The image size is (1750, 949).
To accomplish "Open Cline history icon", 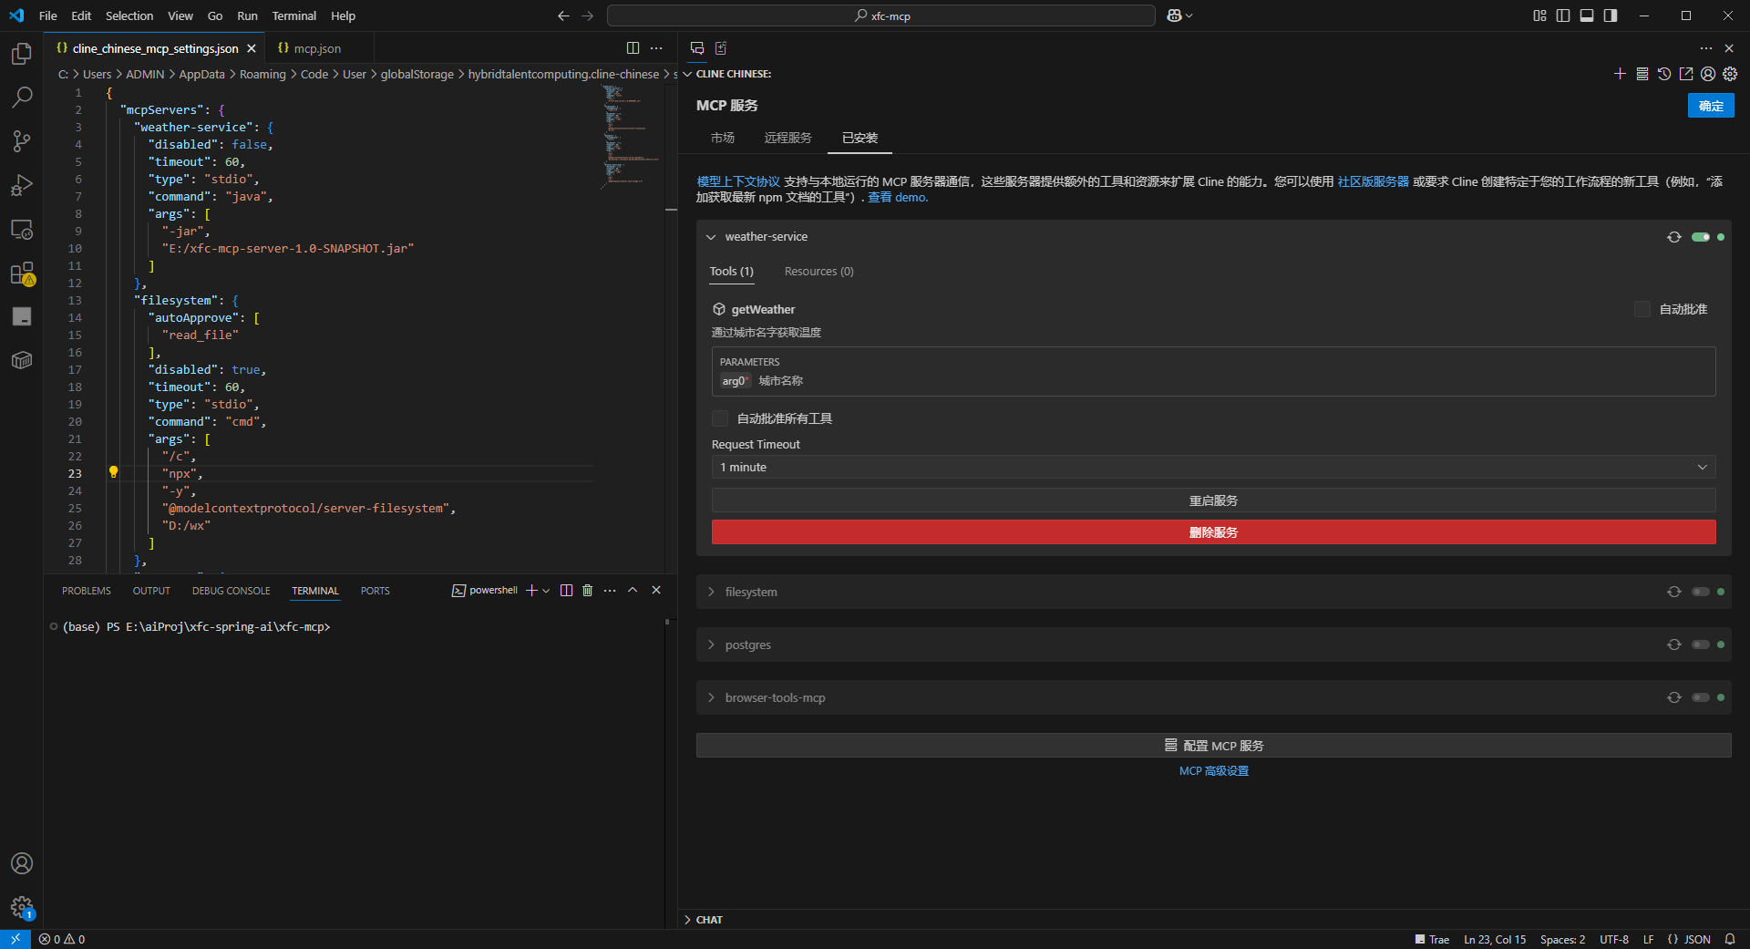I will [1664, 74].
